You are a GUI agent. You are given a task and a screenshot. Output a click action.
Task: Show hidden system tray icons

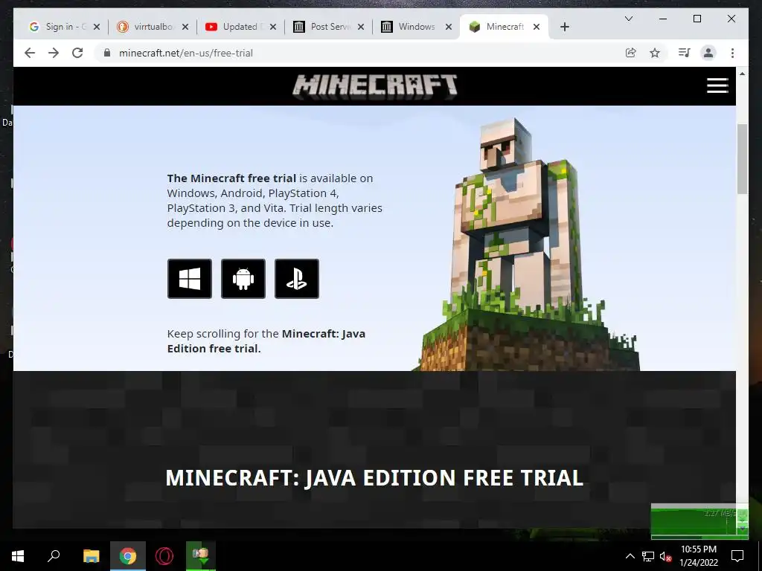(630, 556)
